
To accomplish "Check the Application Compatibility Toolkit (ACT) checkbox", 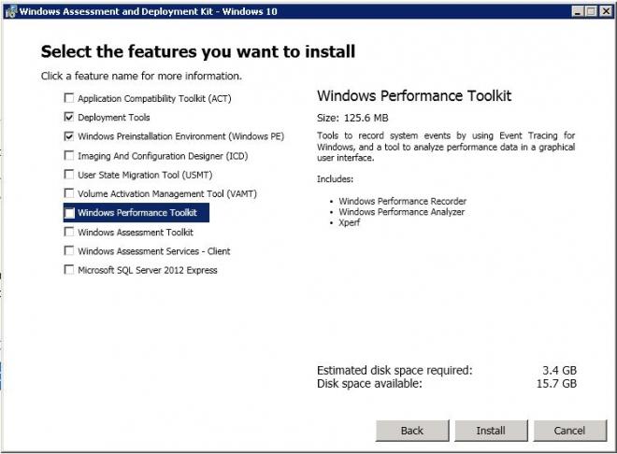I will (69, 98).
